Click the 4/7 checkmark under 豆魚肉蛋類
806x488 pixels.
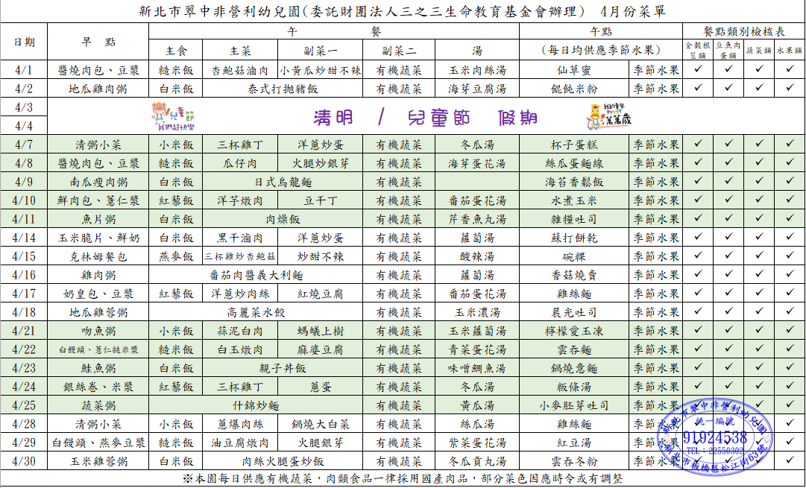pos(728,145)
